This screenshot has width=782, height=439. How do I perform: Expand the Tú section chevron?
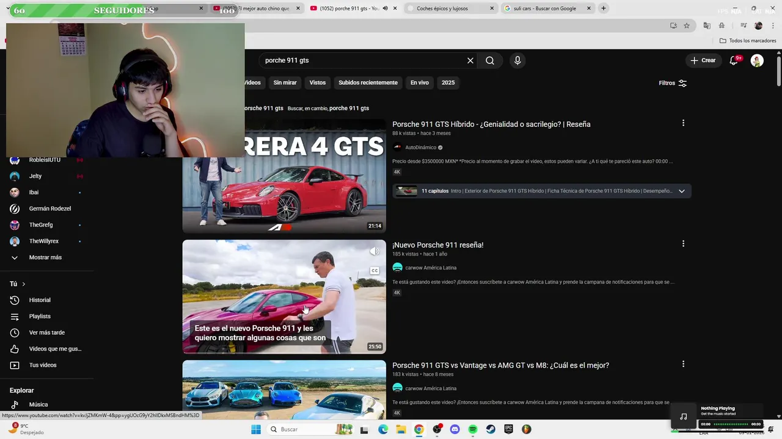24,284
